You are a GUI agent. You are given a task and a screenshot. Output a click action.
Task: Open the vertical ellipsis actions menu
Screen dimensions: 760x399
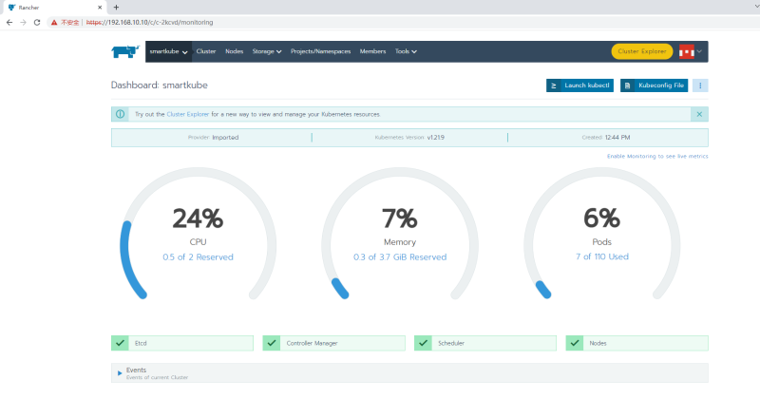coord(700,85)
